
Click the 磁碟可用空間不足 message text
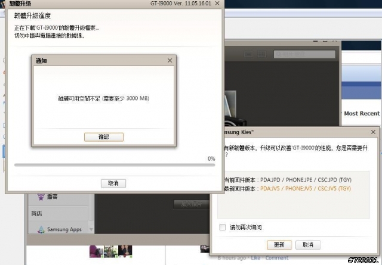[104, 98]
